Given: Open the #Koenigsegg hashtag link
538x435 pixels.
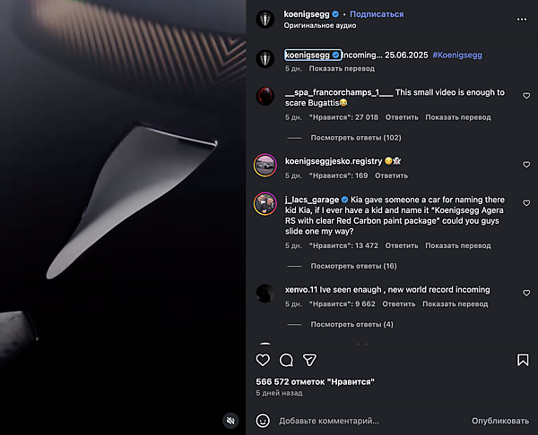Looking at the screenshot, I should click(x=457, y=55).
